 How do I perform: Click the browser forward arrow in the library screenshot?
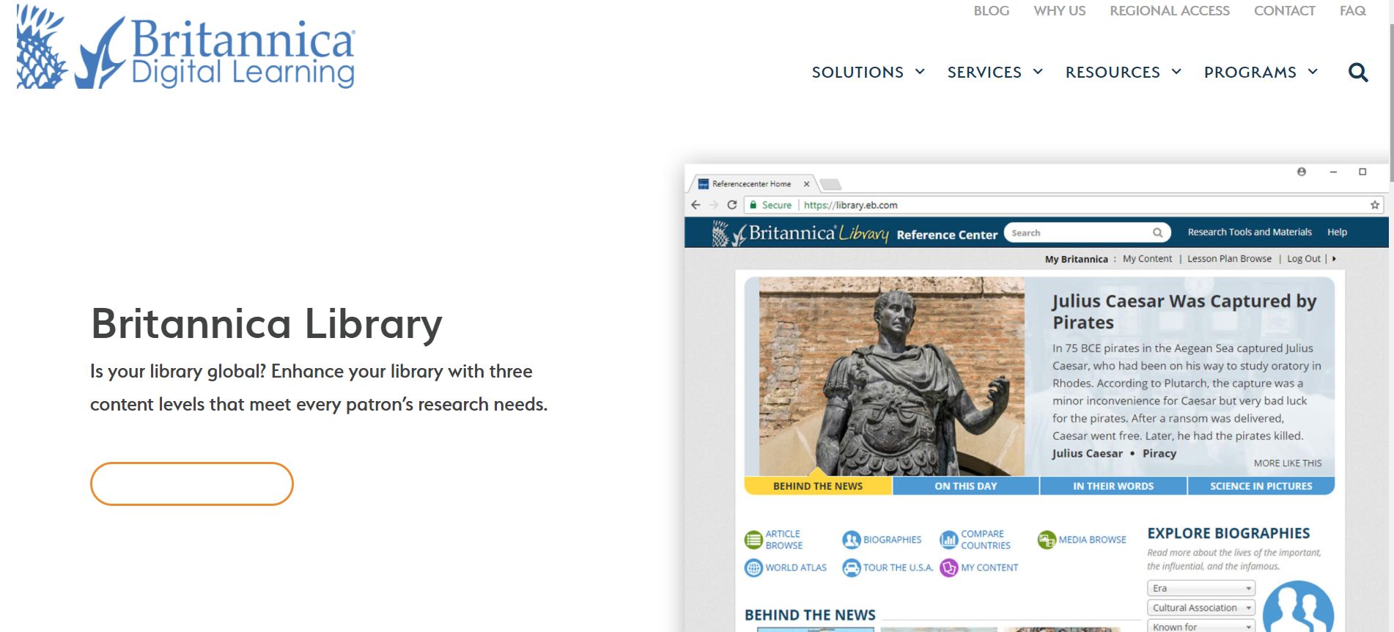coord(714,205)
